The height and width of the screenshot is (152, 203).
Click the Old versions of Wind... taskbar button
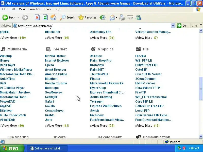coord(47,148)
